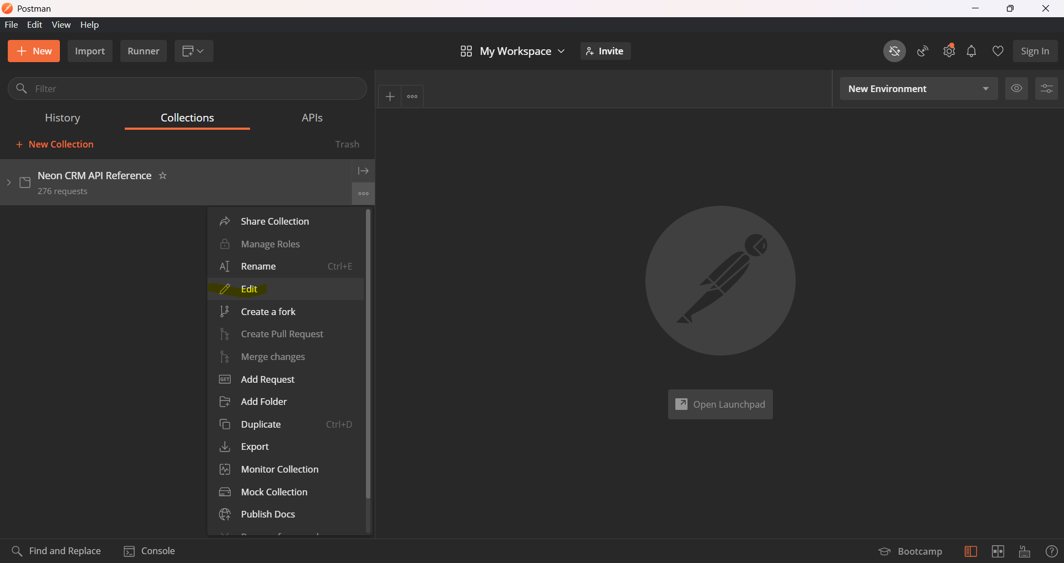Toggle the sidebar layout icon
The image size is (1064, 563).
[971, 551]
